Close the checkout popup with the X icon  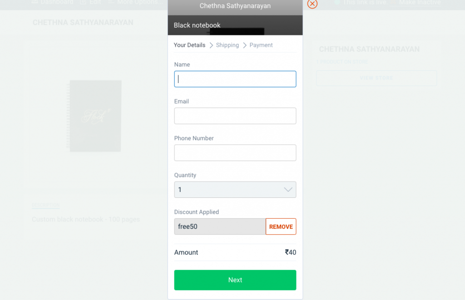(312, 4)
